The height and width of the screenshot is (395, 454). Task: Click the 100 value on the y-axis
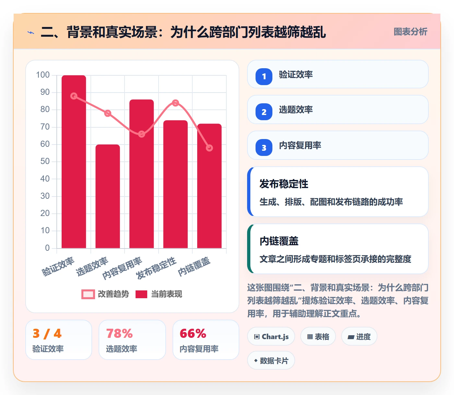pos(43,75)
